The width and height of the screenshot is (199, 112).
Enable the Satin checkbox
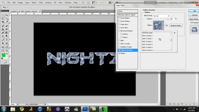[119, 40]
